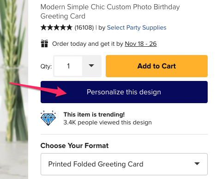Viewport: 216px width, 179px height.
Task: Click the (16108) review count
Action: coord(84,28)
